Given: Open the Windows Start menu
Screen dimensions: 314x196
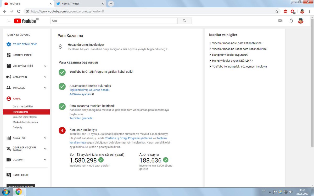Looking at the screenshot, I should click(x=5, y=192).
